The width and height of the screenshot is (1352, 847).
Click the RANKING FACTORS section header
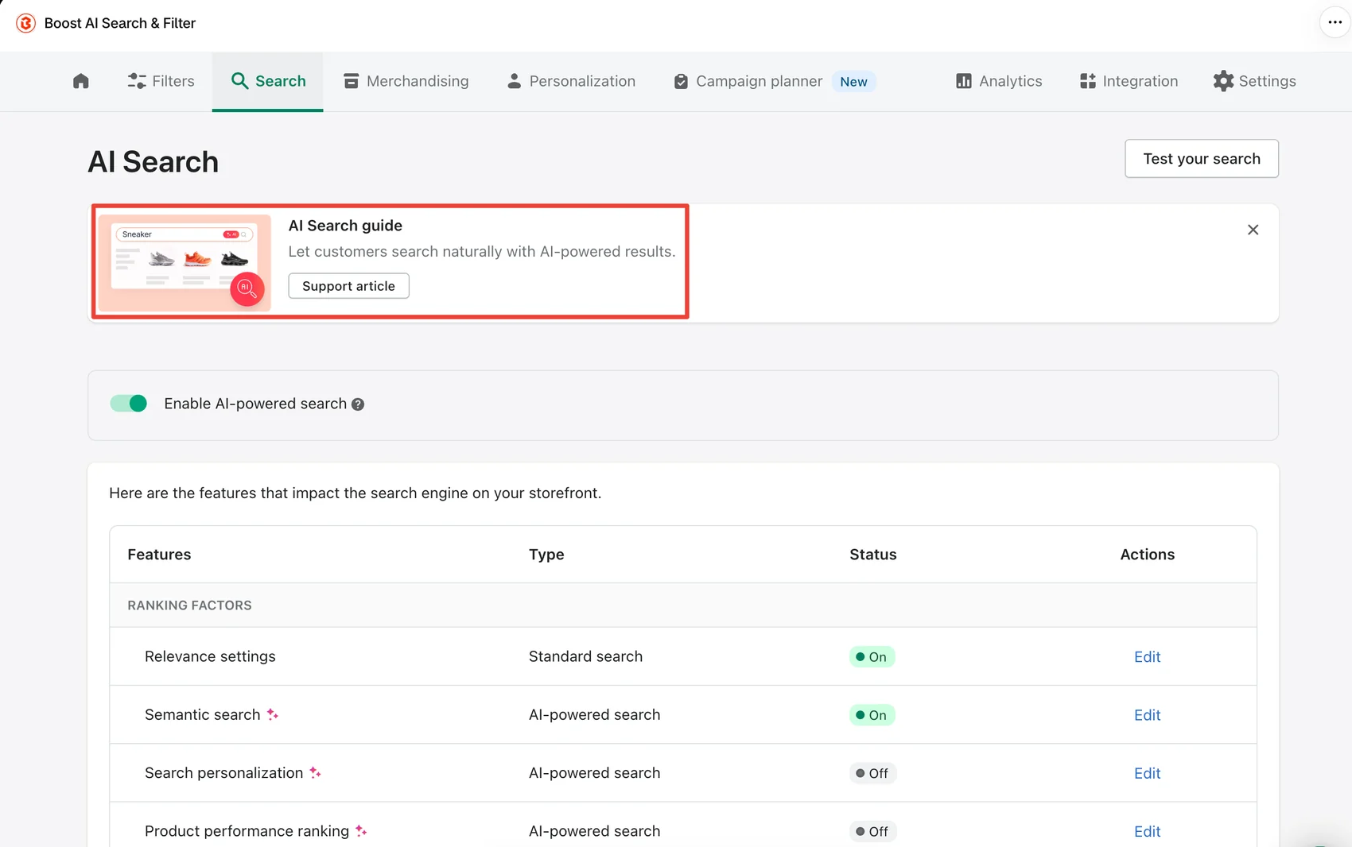pyautogui.click(x=189, y=605)
